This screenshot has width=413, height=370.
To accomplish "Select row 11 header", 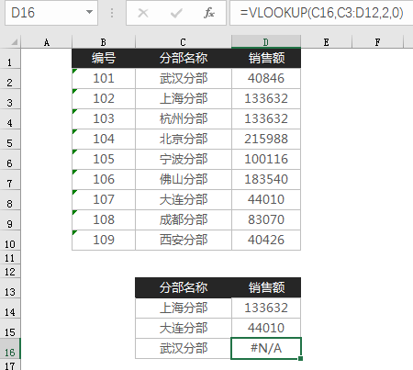I will [x=10, y=257].
